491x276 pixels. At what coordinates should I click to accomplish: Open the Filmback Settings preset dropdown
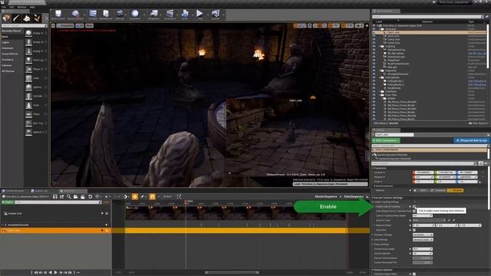click(x=423, y=235)
